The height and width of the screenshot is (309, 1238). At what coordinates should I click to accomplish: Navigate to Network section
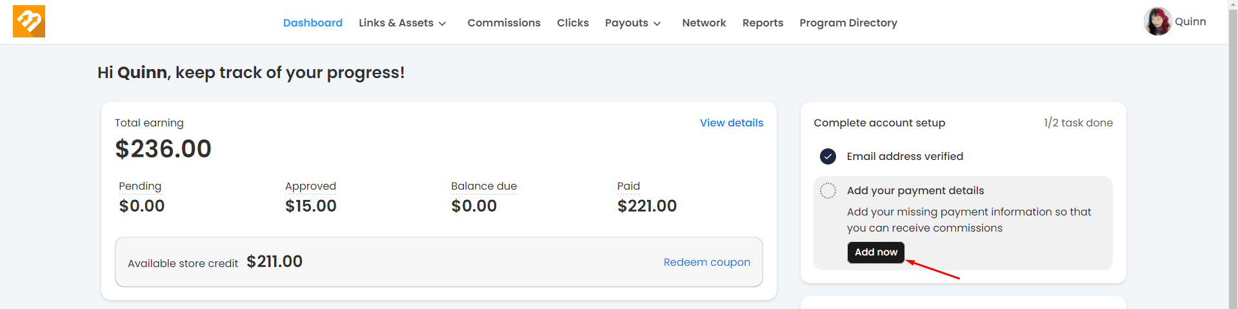coord(704,23)
